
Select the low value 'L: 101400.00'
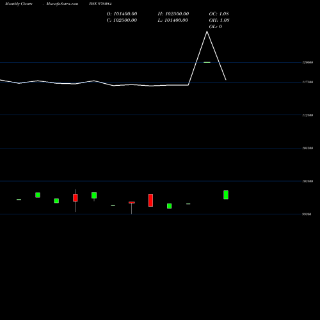(173, 20)
